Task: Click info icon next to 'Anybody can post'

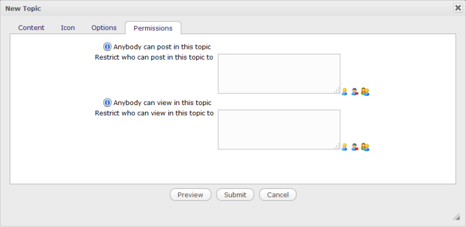Action: click(107, 47)
